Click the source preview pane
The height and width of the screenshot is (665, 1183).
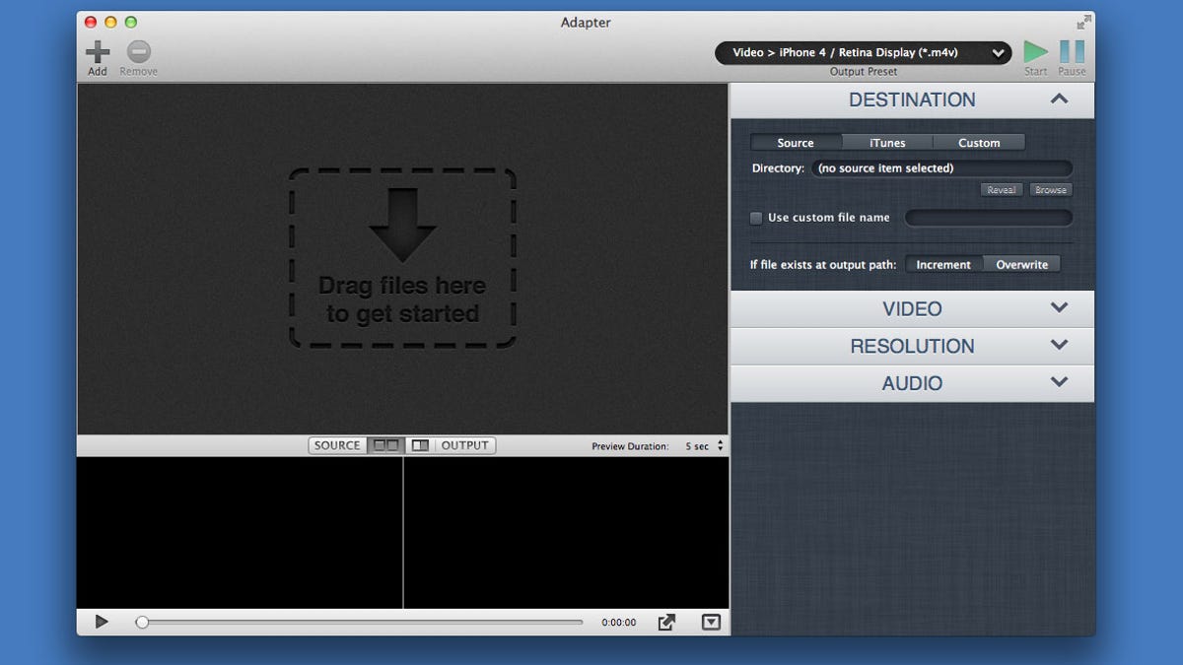click(x=240, y=532)
